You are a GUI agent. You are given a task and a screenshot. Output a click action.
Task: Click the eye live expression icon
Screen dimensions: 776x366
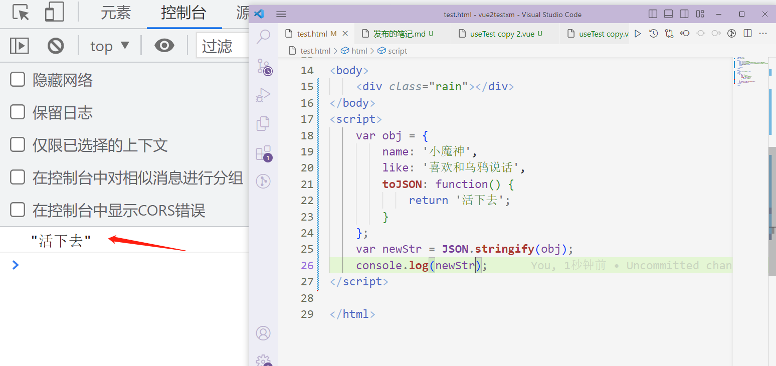click(x=164, y=46)
